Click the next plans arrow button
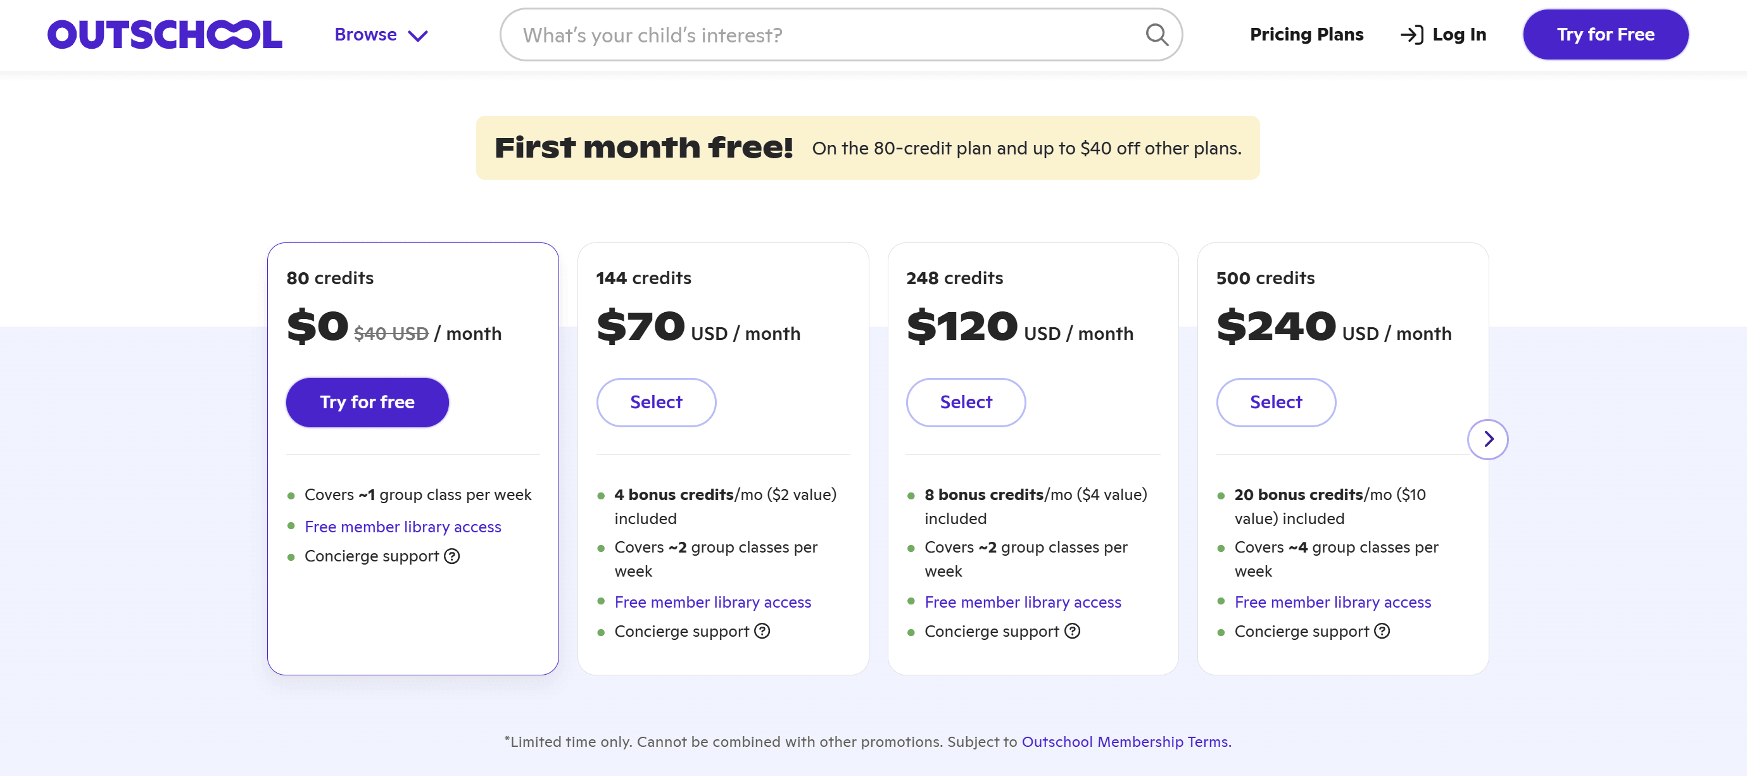Image resolution: width=1747 pixels, height=776 pixels. (1487, 439)
